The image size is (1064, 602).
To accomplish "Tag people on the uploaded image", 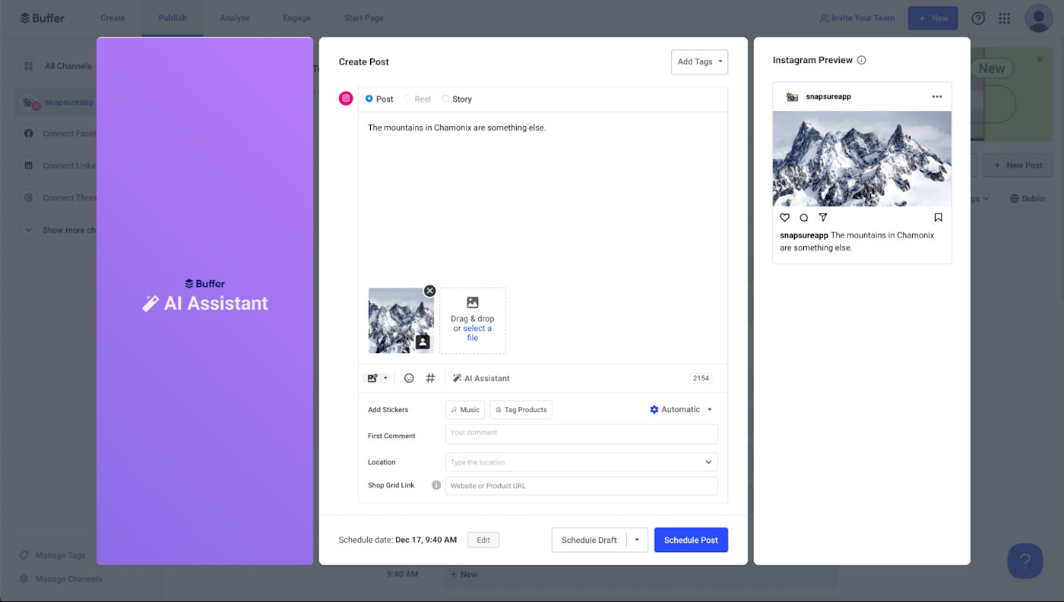I will (423, 342).
